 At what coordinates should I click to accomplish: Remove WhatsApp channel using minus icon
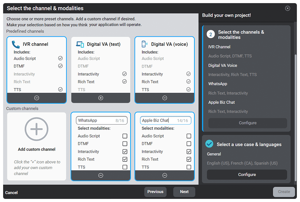point(100,175)
